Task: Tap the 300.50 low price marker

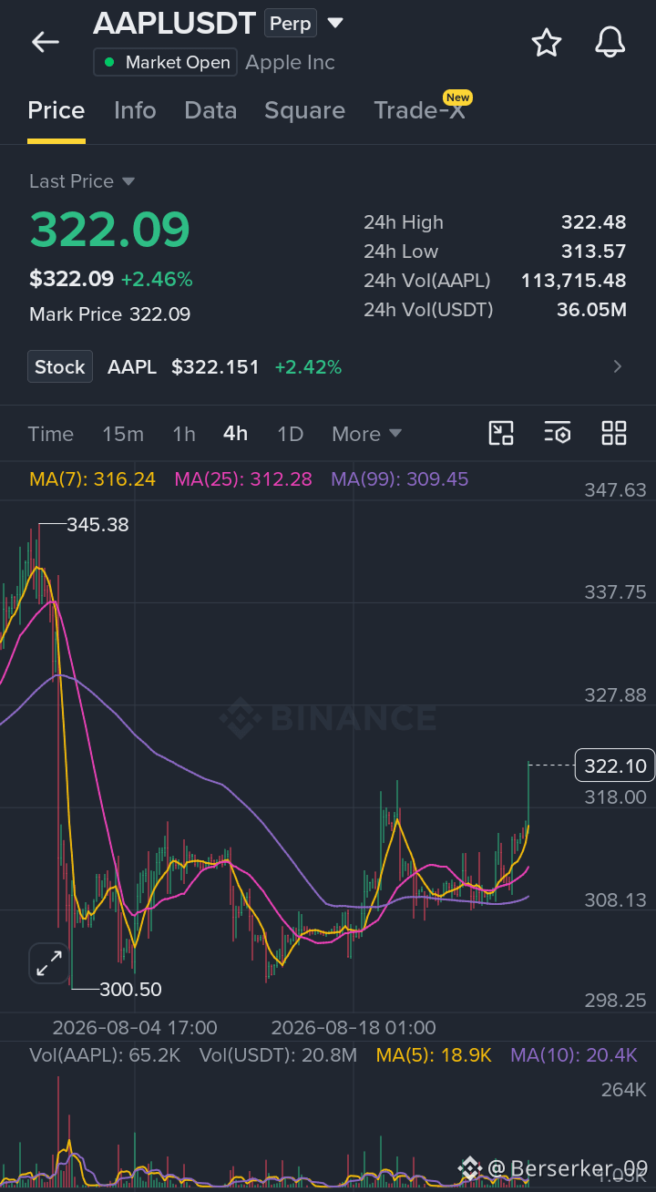Action: (x=130, y=989)
